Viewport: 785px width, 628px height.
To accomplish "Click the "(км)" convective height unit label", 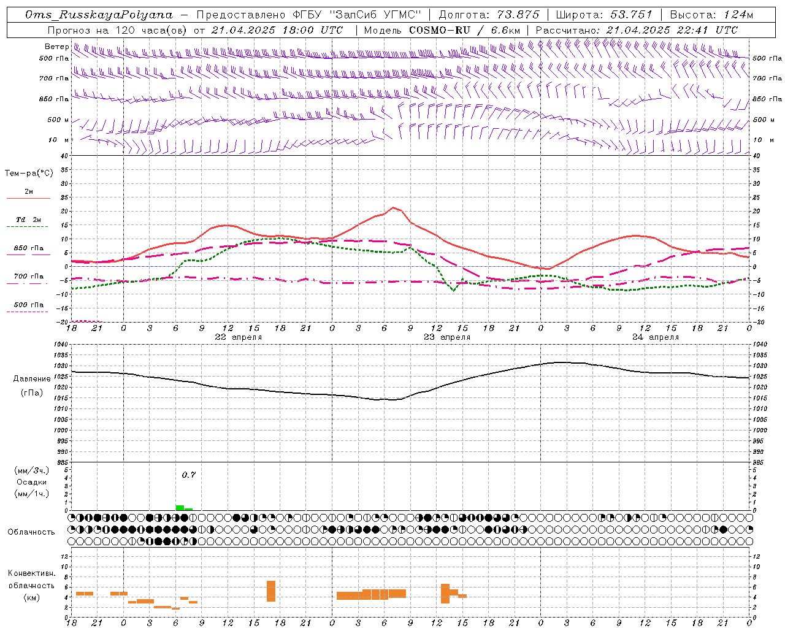I will pyautogui.click(x=31, y=597).
